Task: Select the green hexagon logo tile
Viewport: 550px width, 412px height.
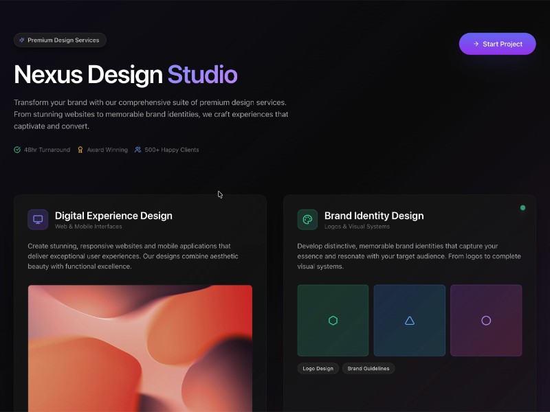Action: click(333, 320)
